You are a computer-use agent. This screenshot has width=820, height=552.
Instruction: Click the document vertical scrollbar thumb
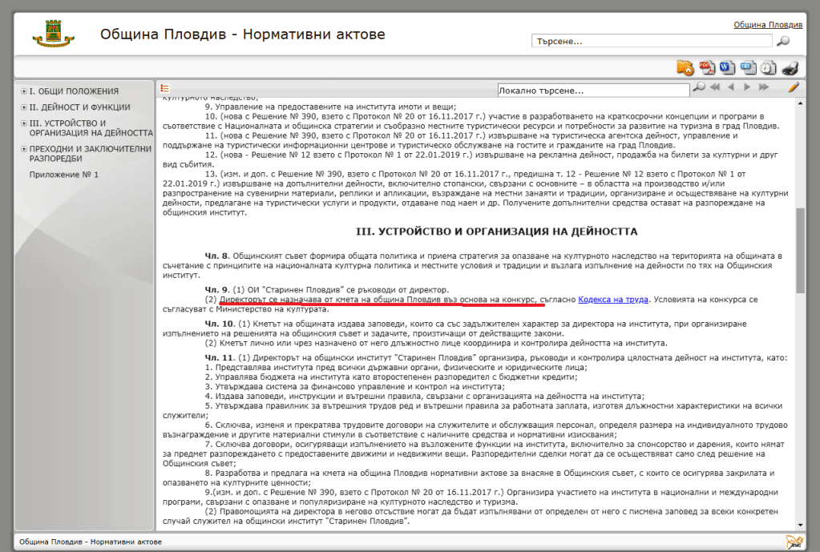(x=799, y=252)
